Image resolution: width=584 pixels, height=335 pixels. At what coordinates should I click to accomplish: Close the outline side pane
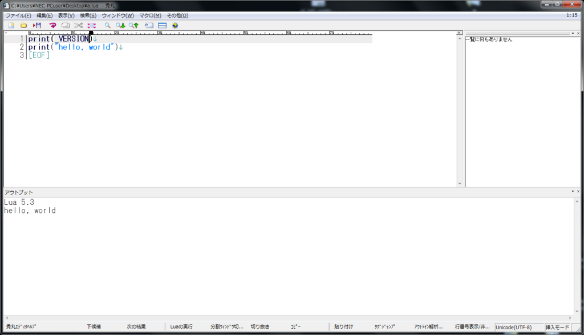coord(578,34)
